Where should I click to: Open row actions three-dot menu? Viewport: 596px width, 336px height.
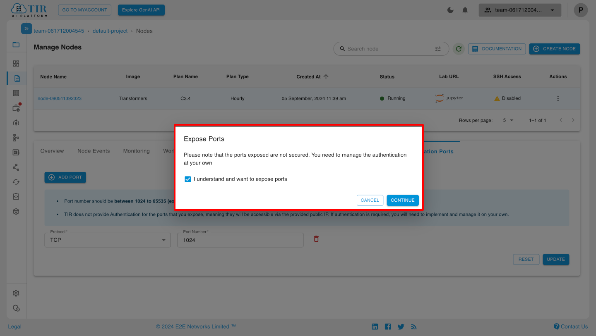[x=558, y=98]
